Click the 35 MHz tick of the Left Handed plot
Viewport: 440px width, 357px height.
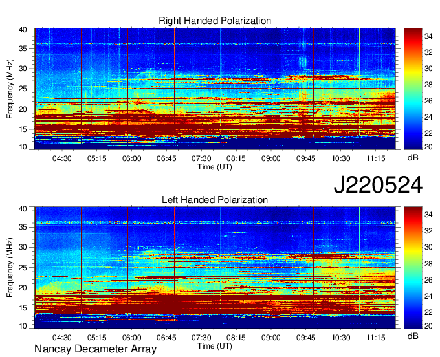click(x=23, y=227)
